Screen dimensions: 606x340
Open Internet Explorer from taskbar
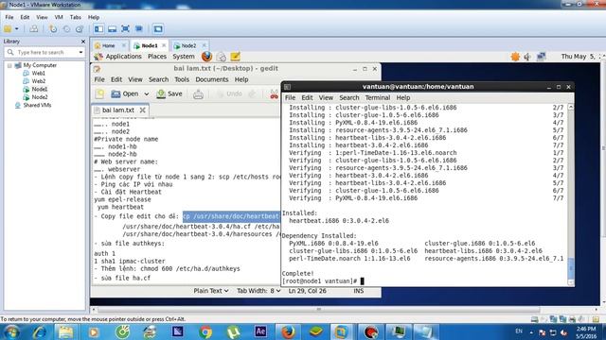40,331
